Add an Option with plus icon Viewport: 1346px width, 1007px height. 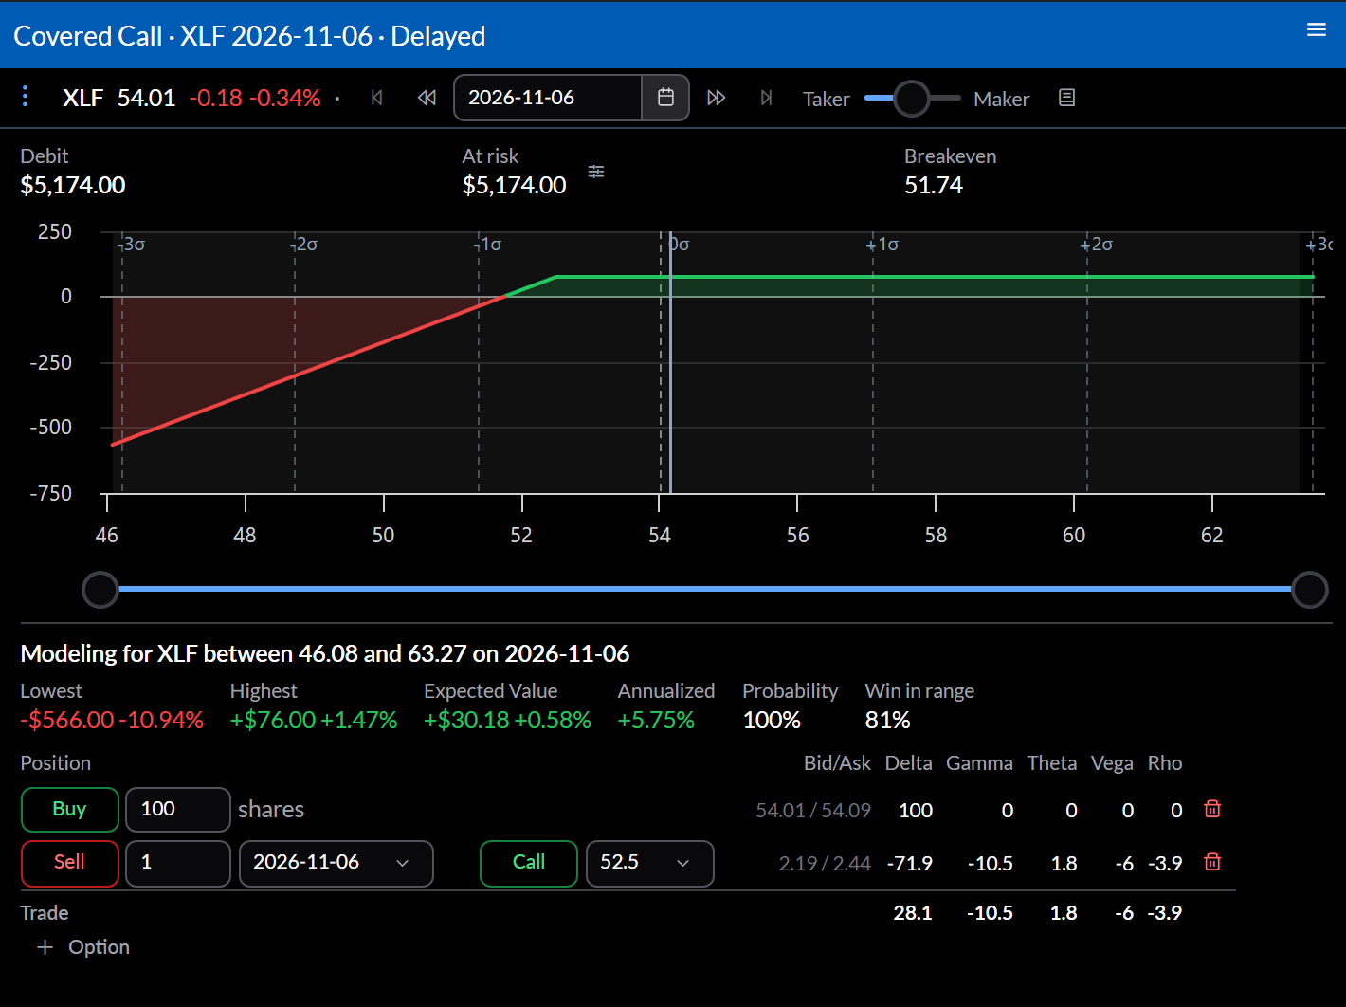[45, 947]
